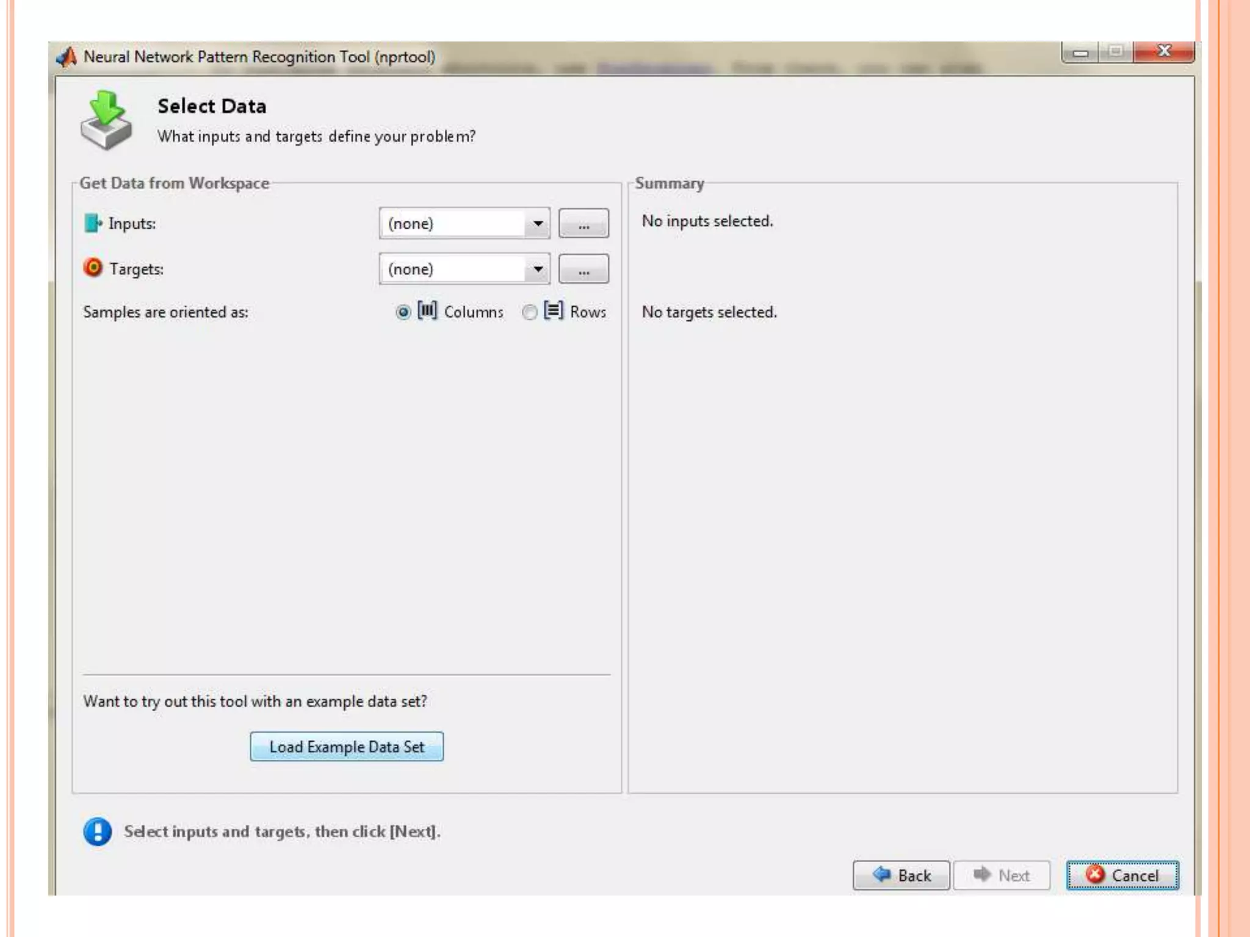Viewport: 1250px width, 937px height.
Task: Click the Inputs arrow icon
Action: [92, 223]
